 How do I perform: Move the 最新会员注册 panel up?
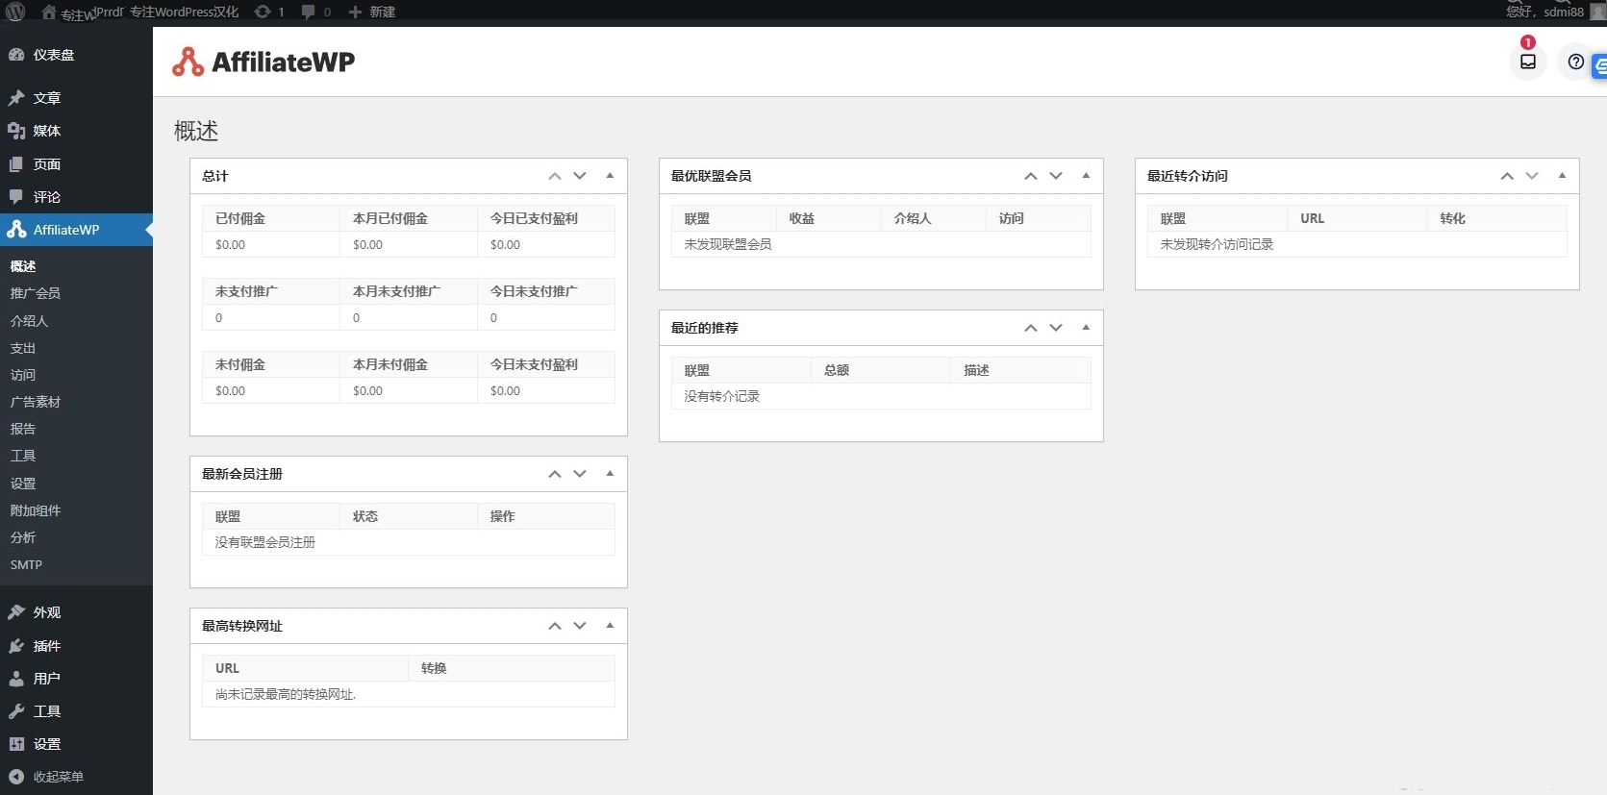555,474
